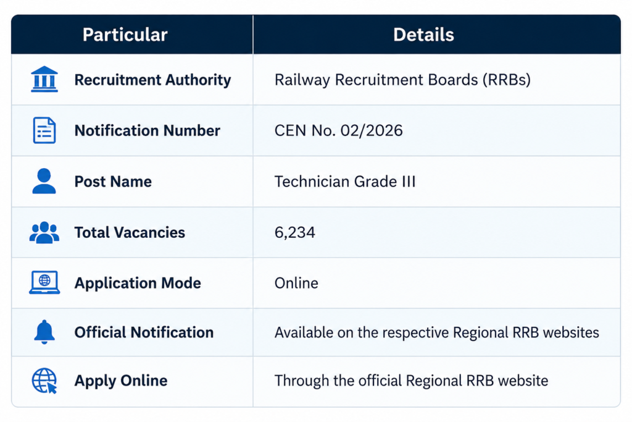Viewport: 632px width, 422px height.
Task: Click the bell icon for Official Notification
Action: (44, 332)
